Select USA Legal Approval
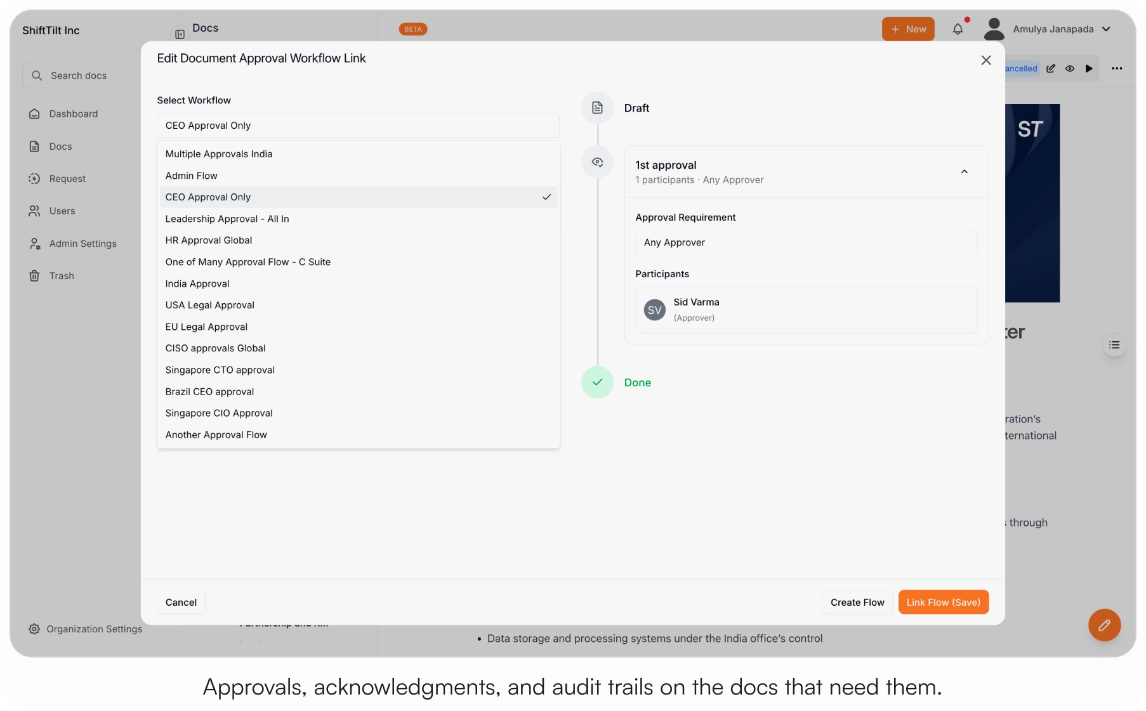This screenshot has width=1146, height=711. (358, 305)
